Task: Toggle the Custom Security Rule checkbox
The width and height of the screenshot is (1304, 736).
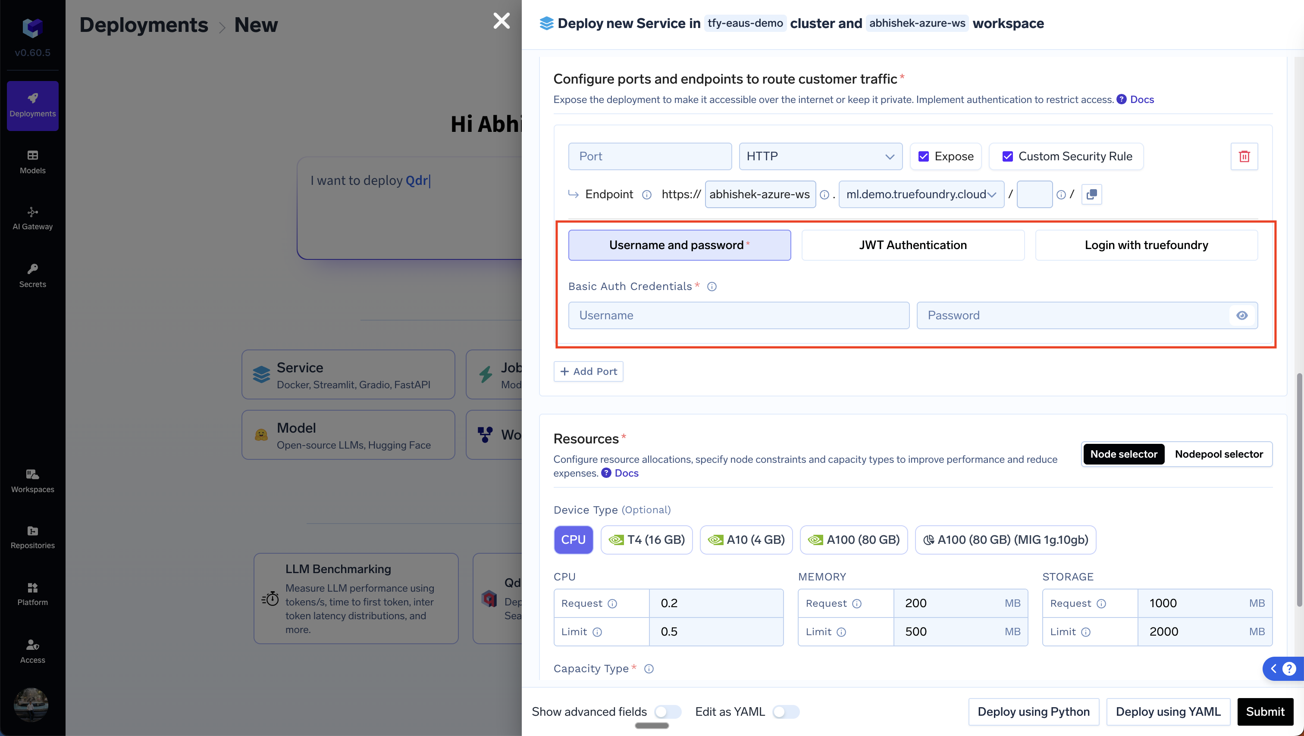Action: [1007, 156]
